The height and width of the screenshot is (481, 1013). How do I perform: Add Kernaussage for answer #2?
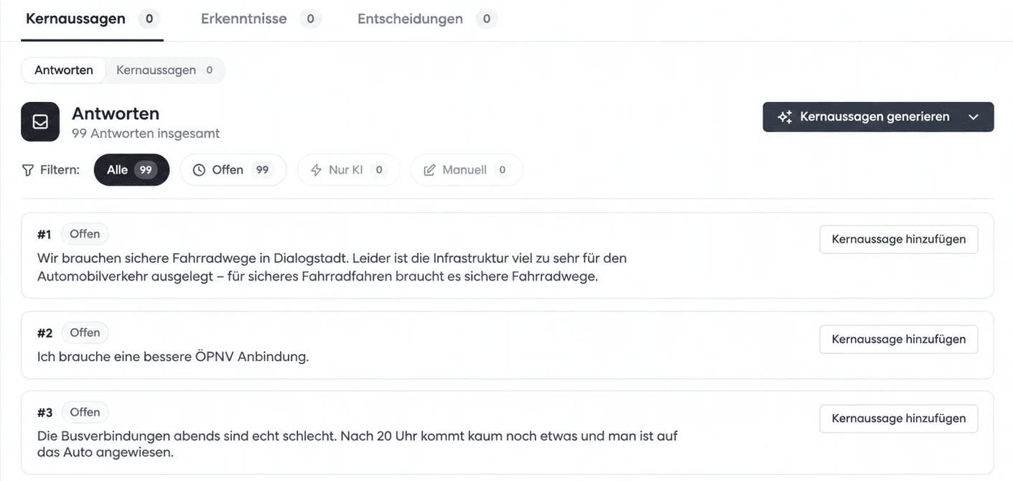click(899, 339)
